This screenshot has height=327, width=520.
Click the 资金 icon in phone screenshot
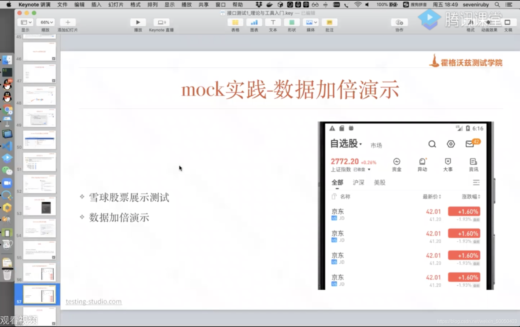pos(397,165)
